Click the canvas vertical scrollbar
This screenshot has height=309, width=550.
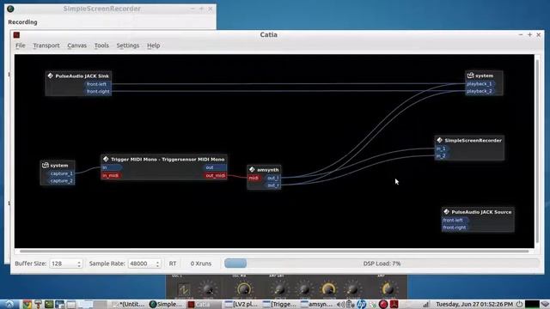(537, 151)
